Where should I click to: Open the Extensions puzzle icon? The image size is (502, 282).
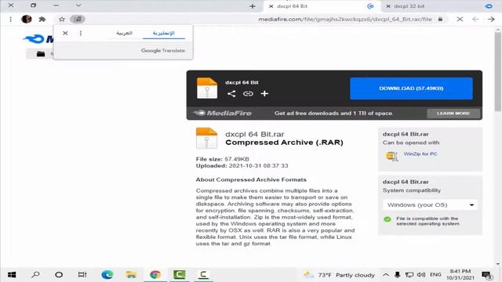42,19
